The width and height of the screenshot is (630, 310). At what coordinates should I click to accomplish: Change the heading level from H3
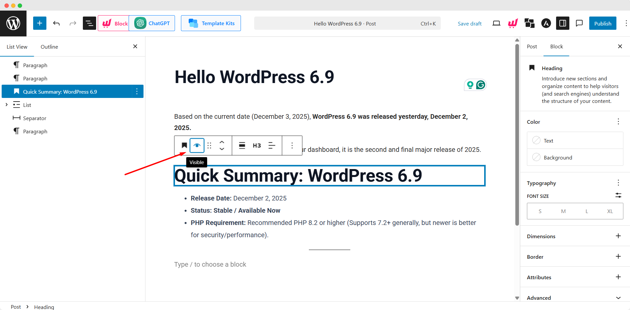click(257, 145)
